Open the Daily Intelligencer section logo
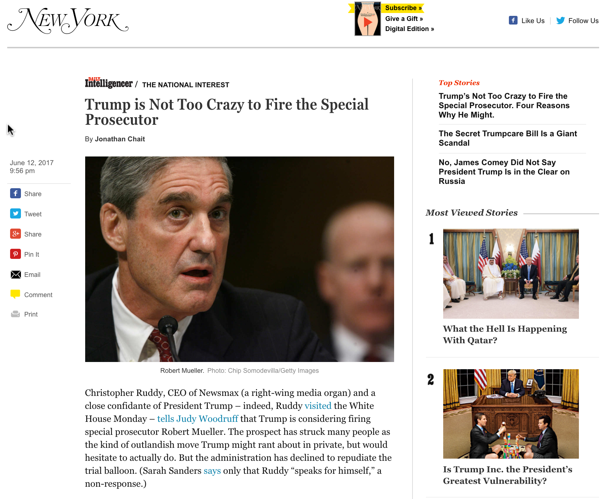Viewport: 602px width, 499px height. pos(109,83)
